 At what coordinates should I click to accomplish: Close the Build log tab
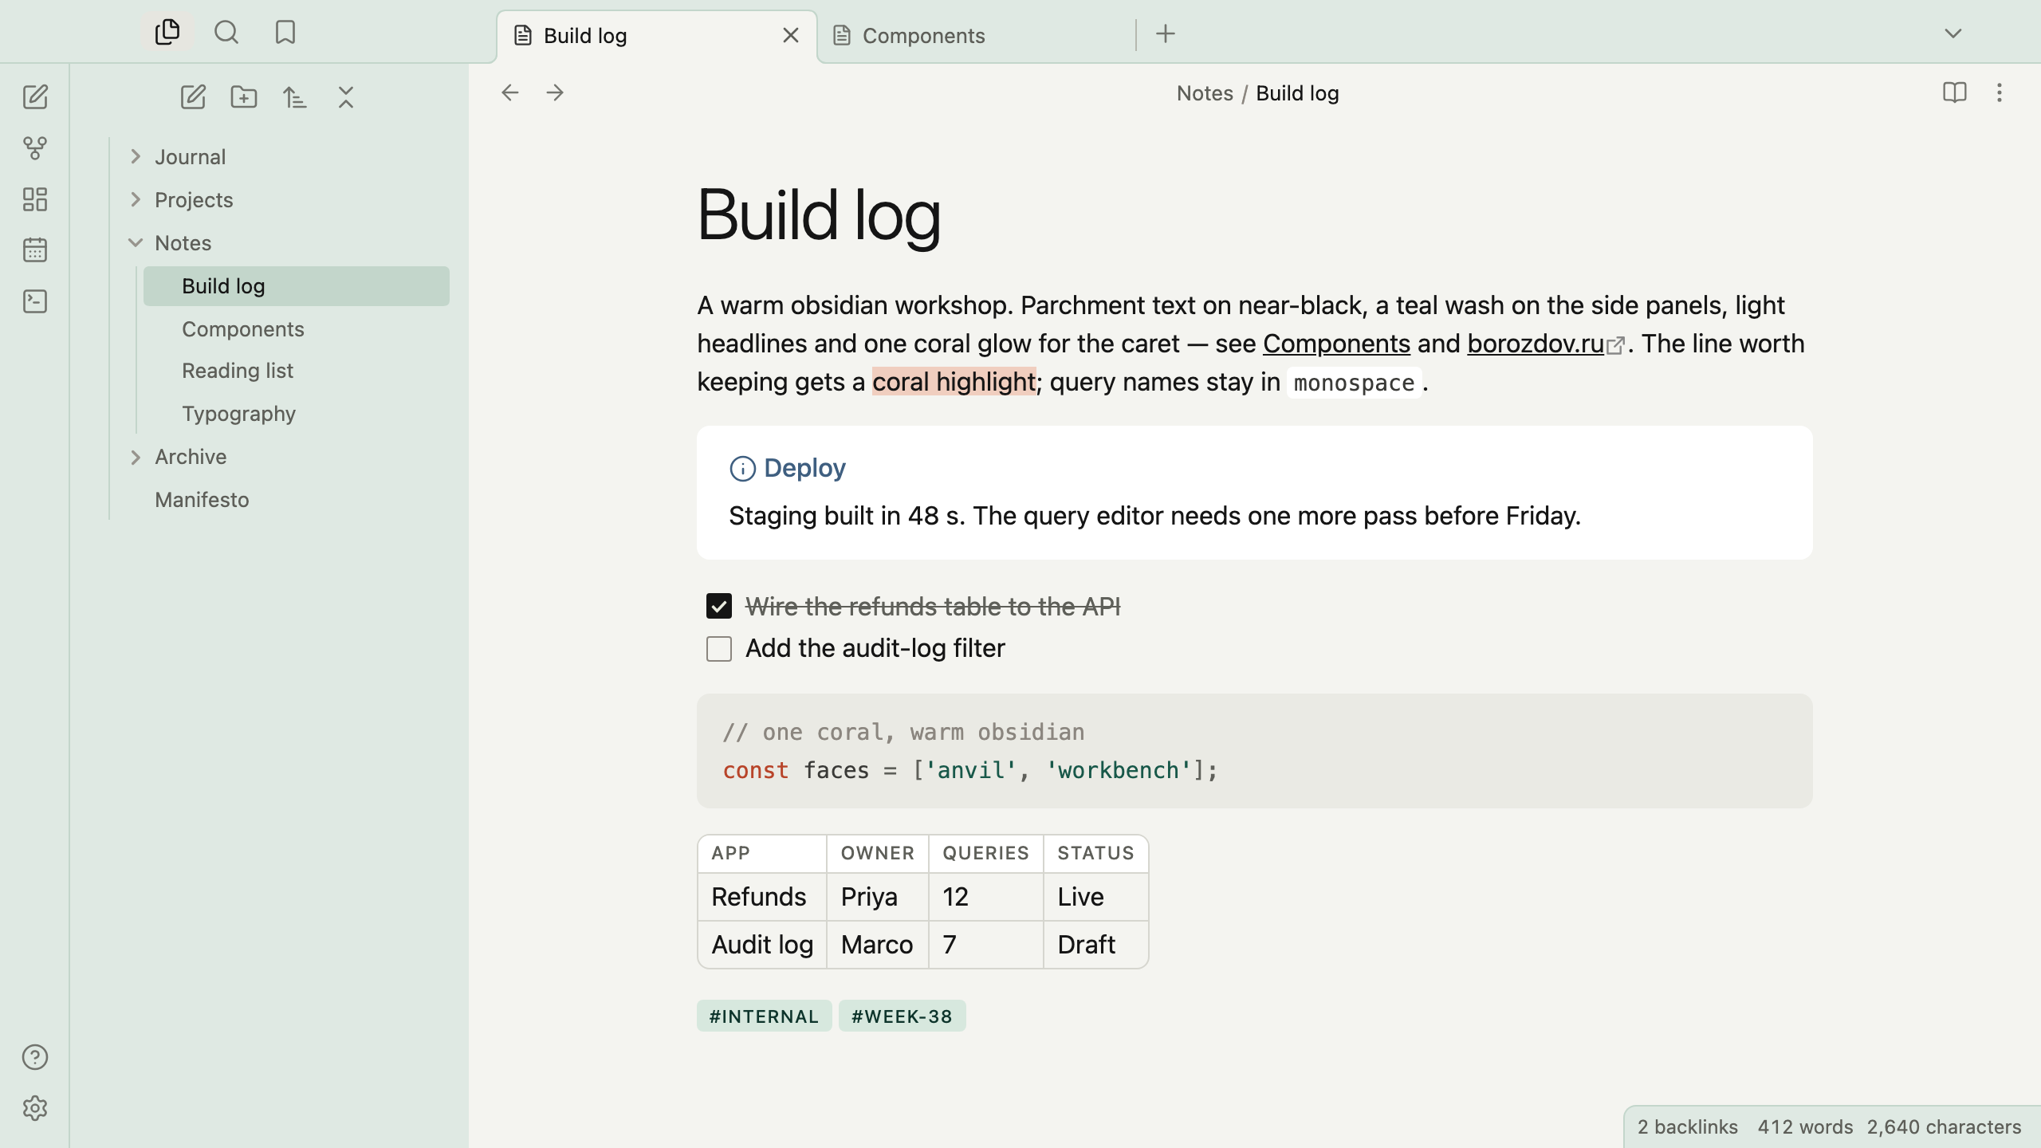(791, 36)
